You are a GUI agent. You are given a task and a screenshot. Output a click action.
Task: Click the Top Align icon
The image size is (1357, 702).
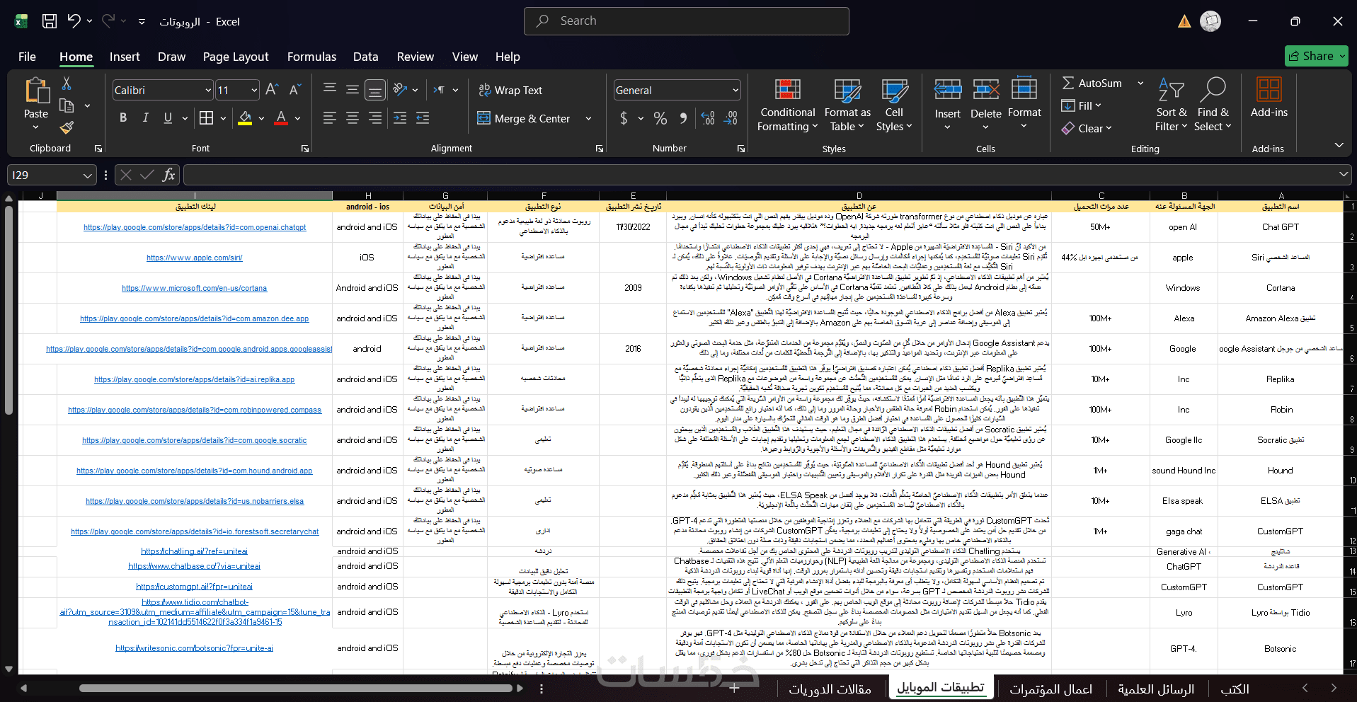tap(330, 89)
